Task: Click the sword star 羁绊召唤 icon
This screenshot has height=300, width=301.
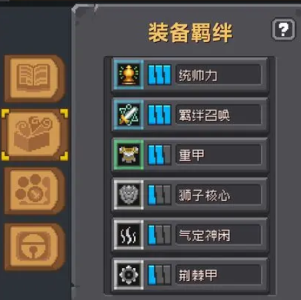Action: [x=129, y=115]
